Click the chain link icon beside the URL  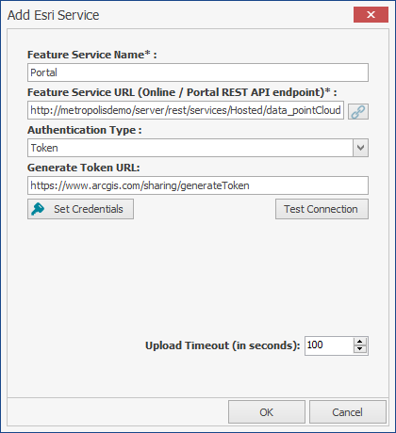(358, 111)
